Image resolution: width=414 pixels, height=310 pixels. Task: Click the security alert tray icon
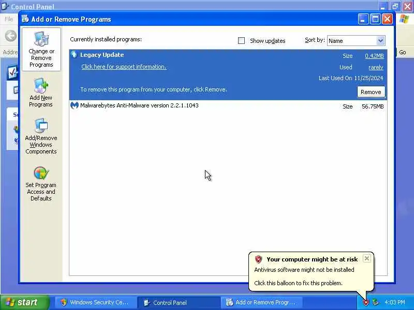click(x=366, y=302)
